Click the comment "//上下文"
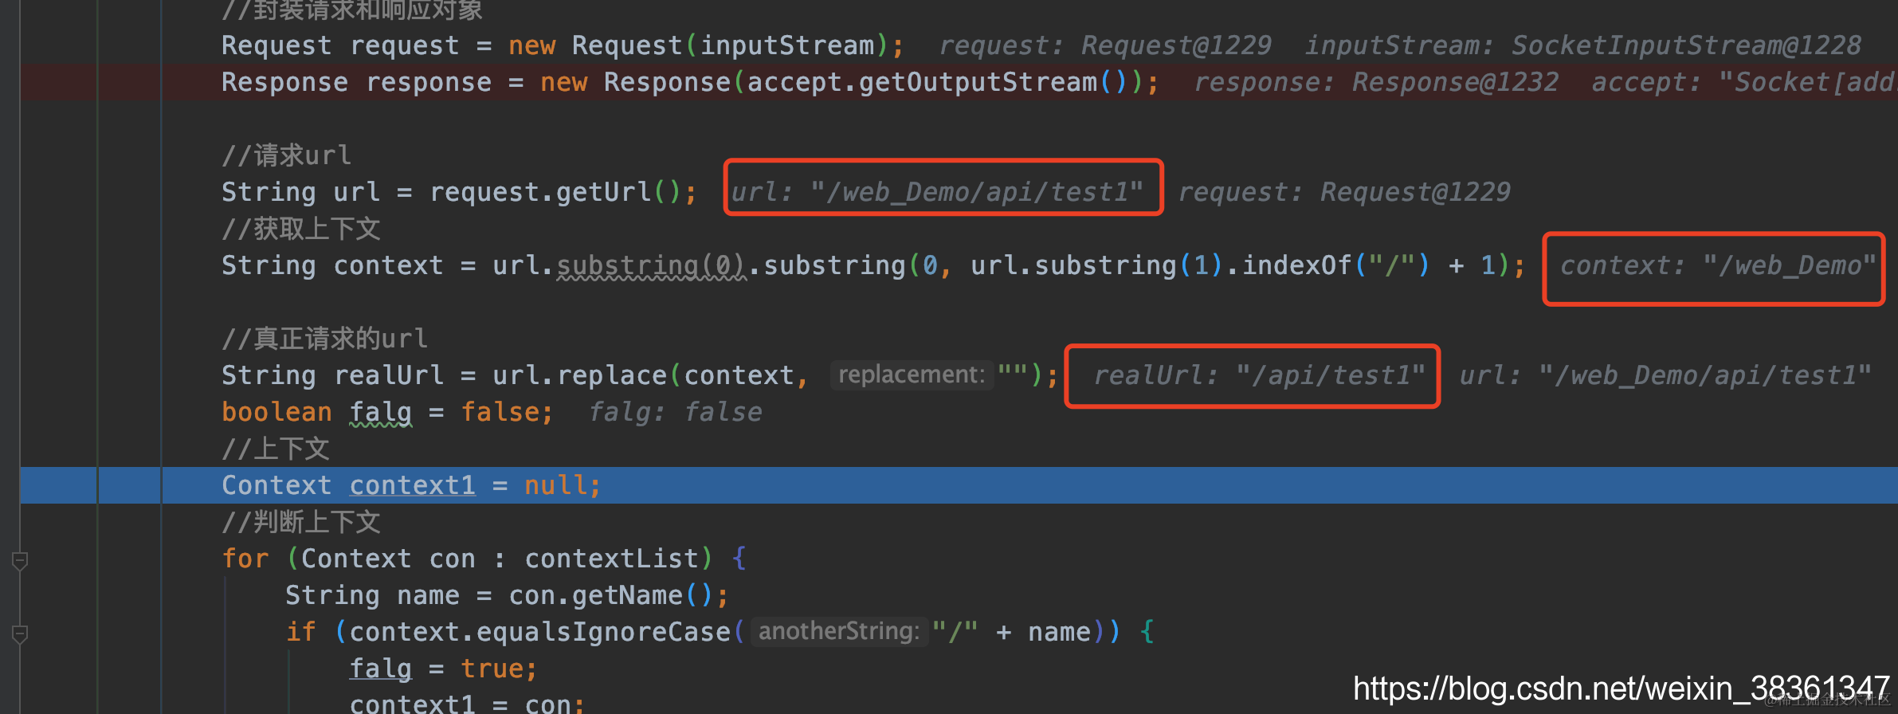Image resolution: width=1898 pixels, height=714 pixels. point(276,449)
